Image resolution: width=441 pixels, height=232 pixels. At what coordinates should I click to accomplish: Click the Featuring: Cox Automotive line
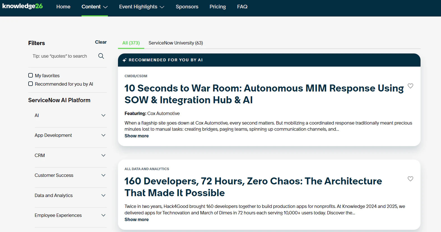152,113
